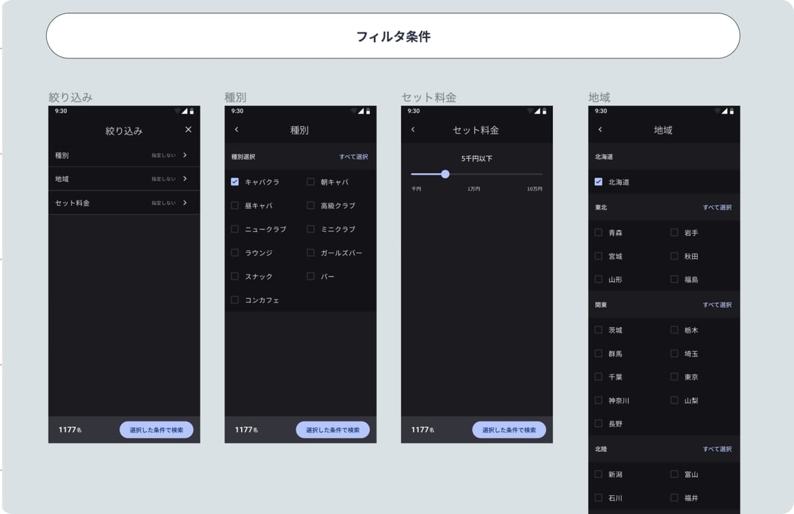Check the 山梨 checkbox
794x514 pixels.
coord(674,401)
